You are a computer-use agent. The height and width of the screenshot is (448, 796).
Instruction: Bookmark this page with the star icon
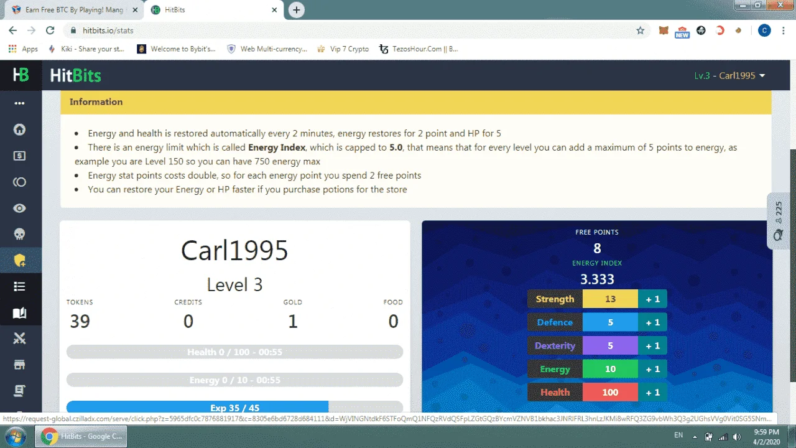pyautogui.click(x=640, y=30)
